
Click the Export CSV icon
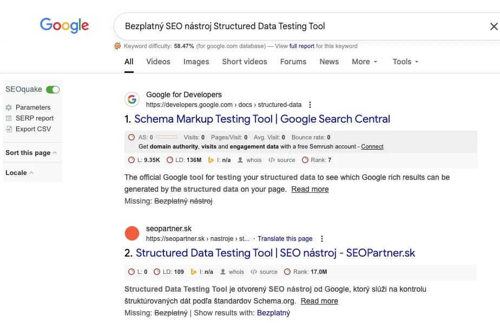point(9,129)
